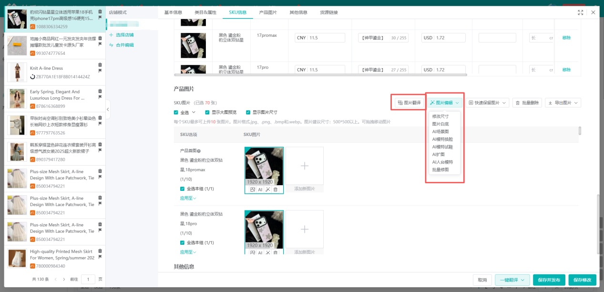Switch to 货源链接 tab
The width and height of the screenshot is (604, 292).
coord(329,12)
